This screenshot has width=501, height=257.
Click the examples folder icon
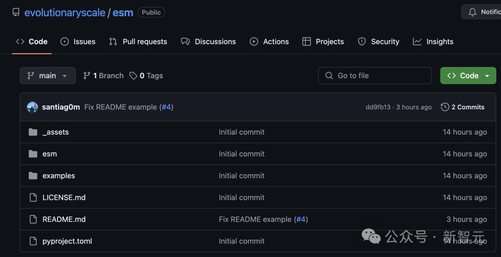pos(33,176)
